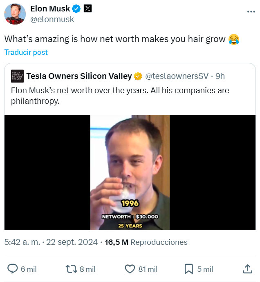Viewport: 260px width, 282px height.
Task: Click the reply comment icon
Action: pyautogui.click(x=13, y=269)
